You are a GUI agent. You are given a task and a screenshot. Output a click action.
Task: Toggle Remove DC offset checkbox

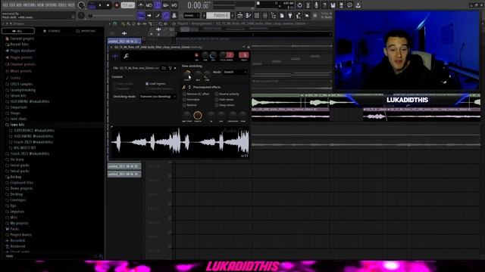point(185,94)
